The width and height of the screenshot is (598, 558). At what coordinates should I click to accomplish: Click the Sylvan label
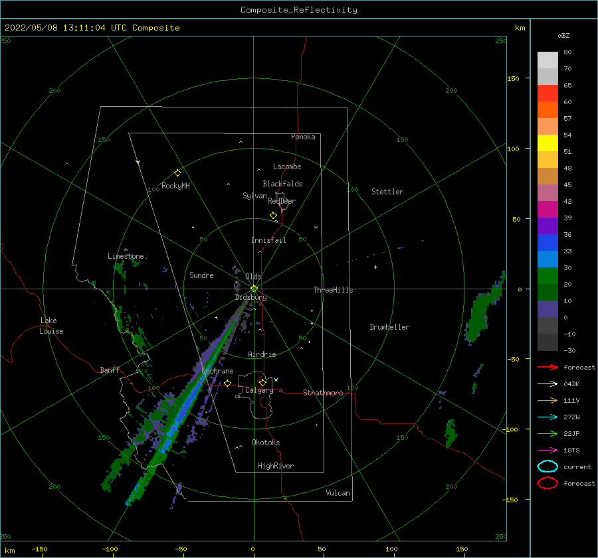click(x=254, y=196)
